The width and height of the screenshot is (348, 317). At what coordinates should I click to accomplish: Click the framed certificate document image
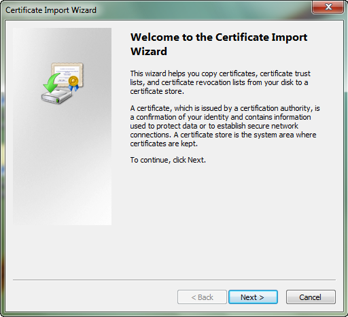(x=67, y=74)
